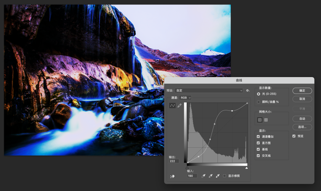Click the 平滑 smooth button
The height and width of the screenshot is (191, 321).
[302, 109]
